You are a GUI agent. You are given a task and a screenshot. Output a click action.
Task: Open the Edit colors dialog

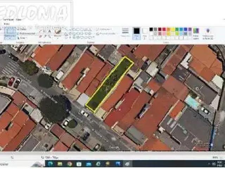[x=196, y=32]
